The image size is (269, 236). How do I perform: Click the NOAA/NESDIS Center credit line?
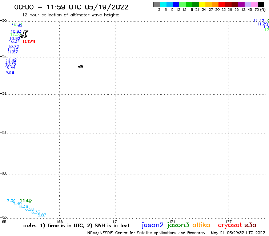click(x=146, y=233)
